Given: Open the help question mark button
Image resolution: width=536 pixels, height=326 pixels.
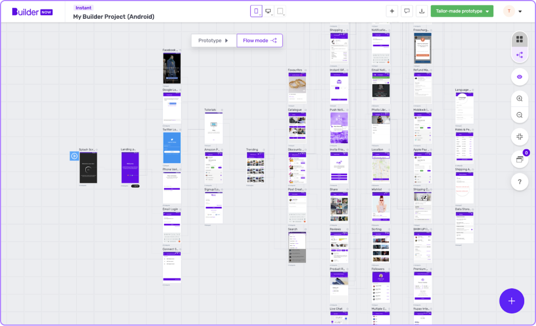Looking at the screenshot, I should tap(519, 181).
